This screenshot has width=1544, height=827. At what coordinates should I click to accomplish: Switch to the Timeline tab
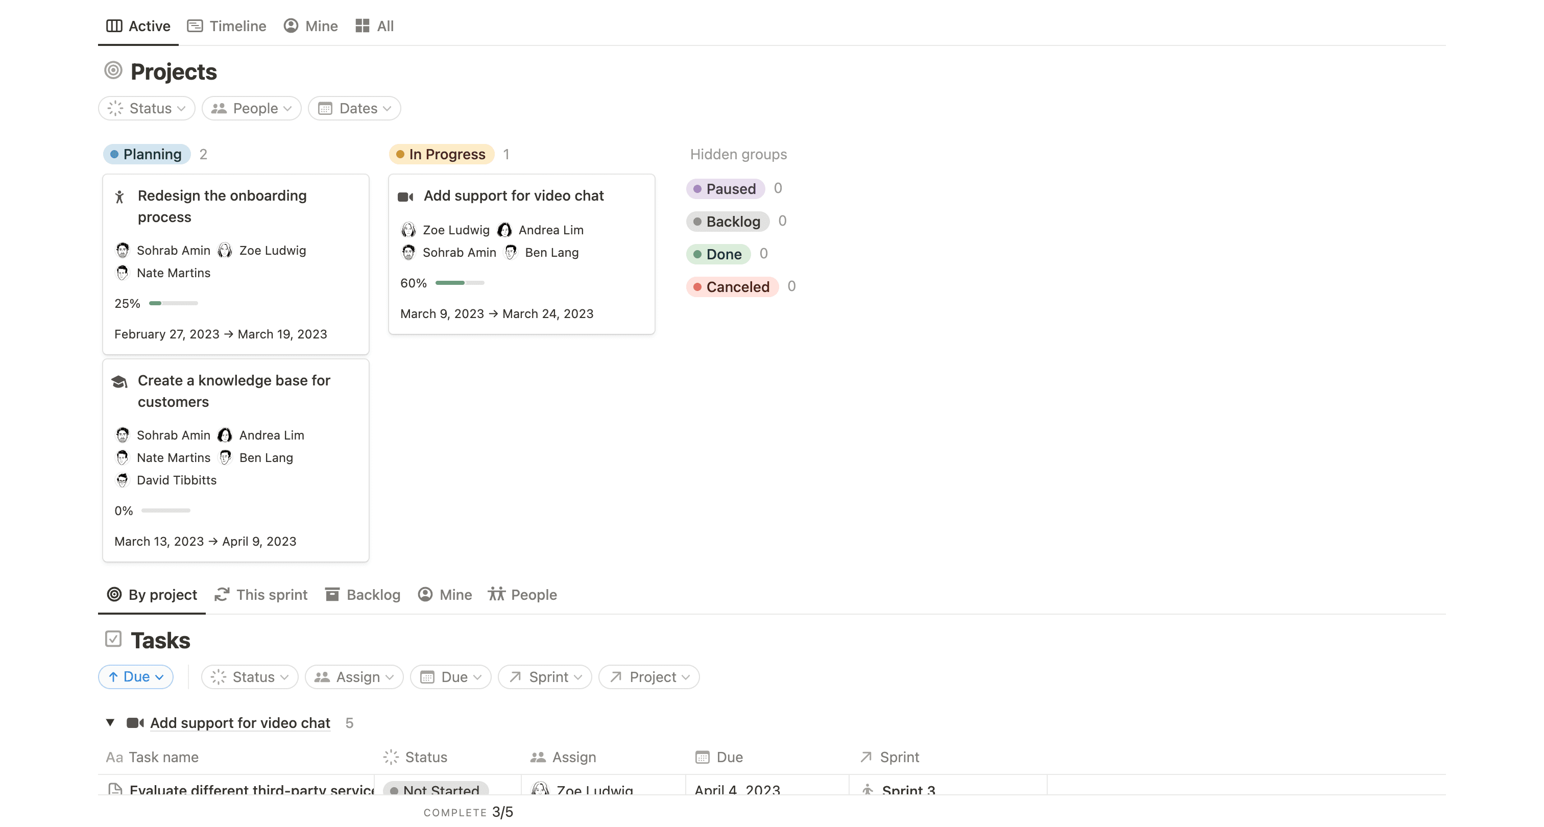click(x=226, y=26)
